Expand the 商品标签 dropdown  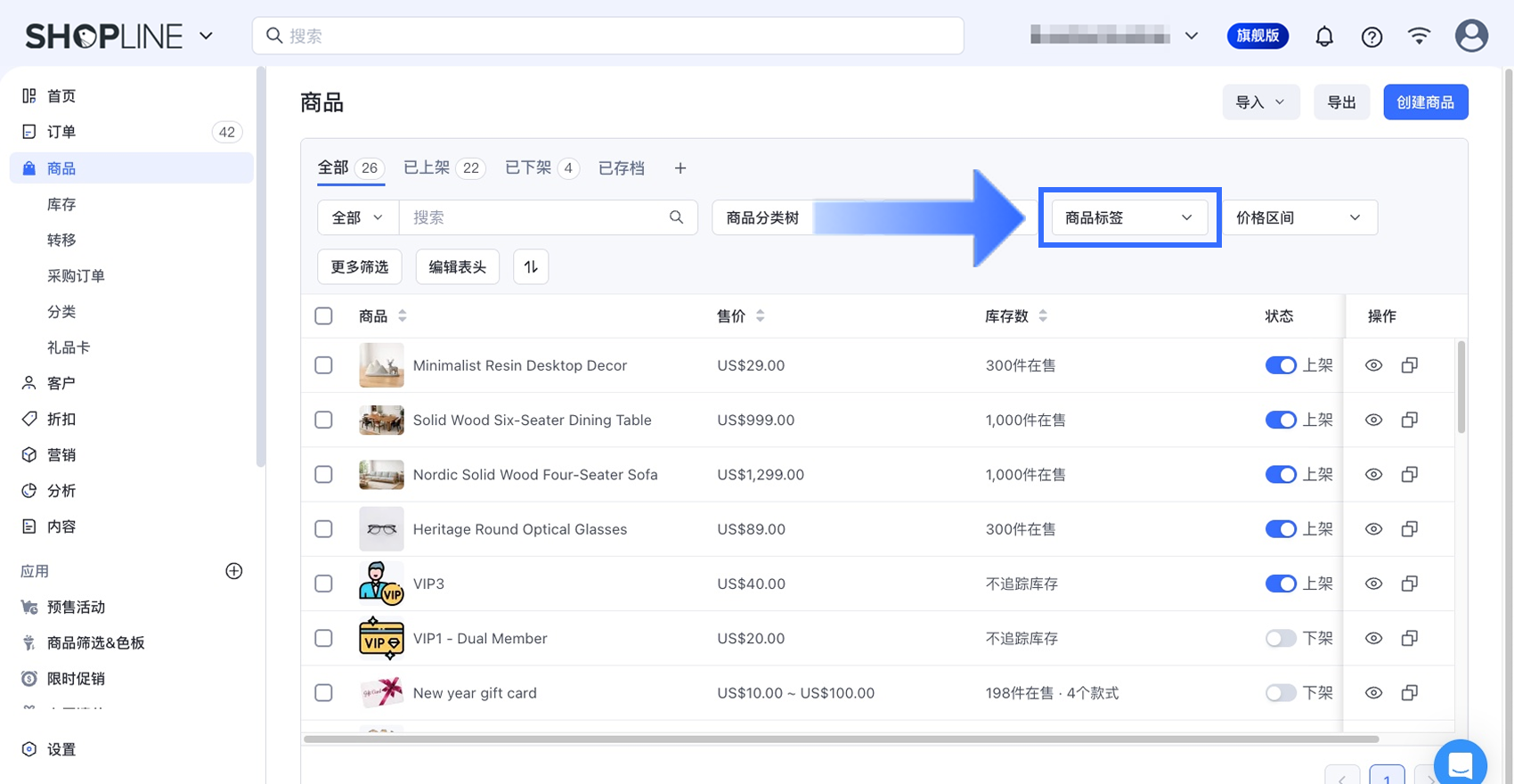(x=1127, y=217)
